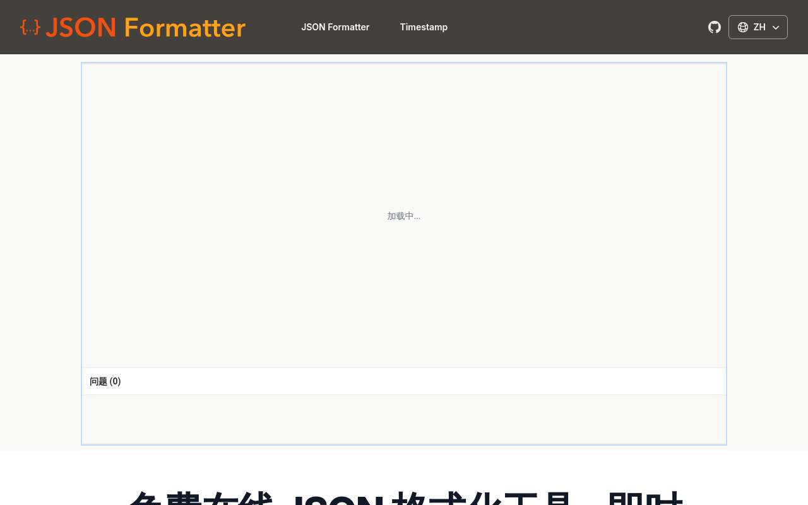Select the 问题 (0) problems tab
This screenshot has height=505, width=808.
tap(105, 381)
